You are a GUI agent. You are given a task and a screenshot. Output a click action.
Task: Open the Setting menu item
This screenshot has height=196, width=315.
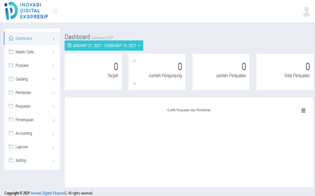(x=21, y=160)
